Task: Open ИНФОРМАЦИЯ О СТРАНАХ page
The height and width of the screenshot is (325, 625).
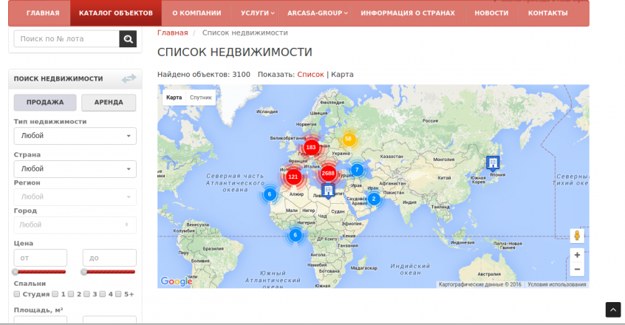Action: (x=408, y=13)
